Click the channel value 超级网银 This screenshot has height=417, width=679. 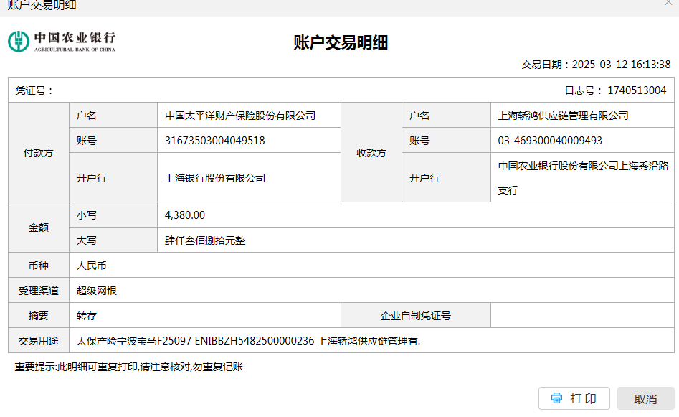click(97, 291)
